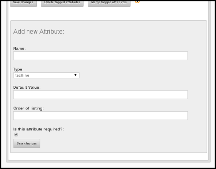Screen dimensions: 216x169
Task: Click the orange help icon beside Merge button
Action: click(137, 2)
